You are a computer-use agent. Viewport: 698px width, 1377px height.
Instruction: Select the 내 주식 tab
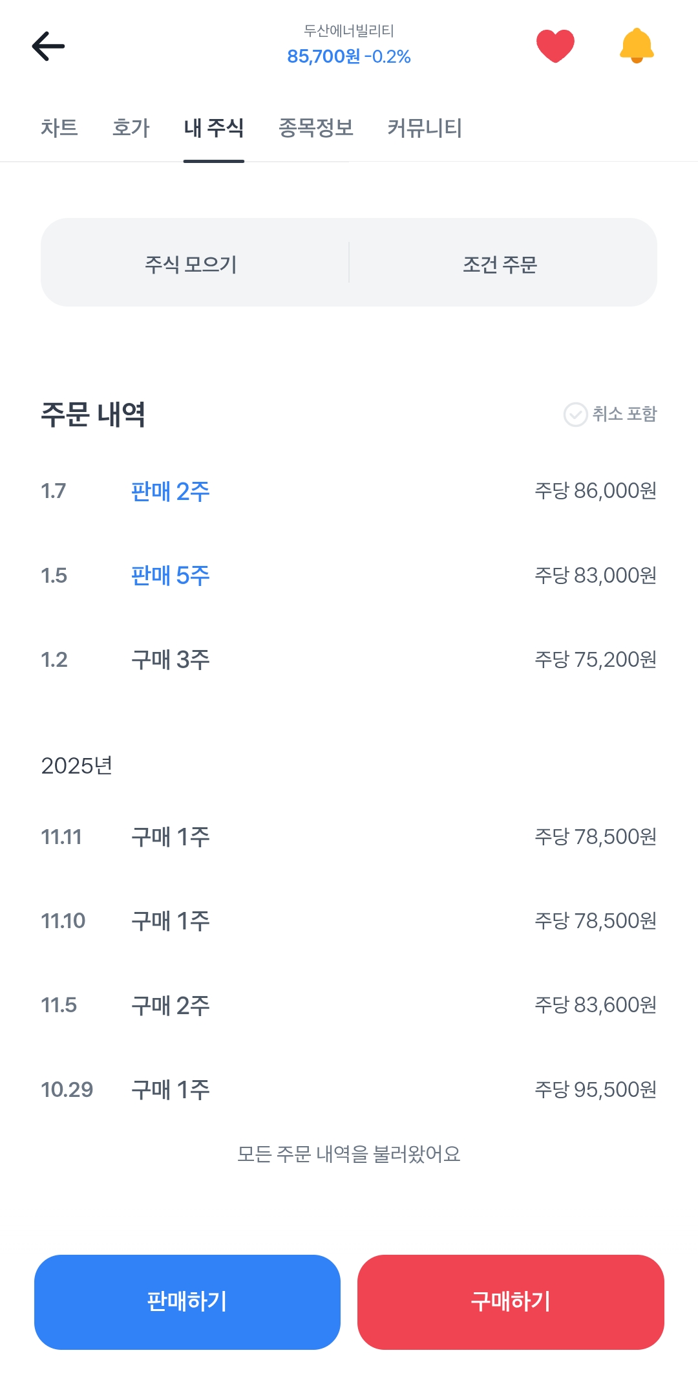(213, 128)
